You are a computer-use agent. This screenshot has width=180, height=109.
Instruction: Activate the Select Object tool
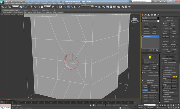click(21, 7)
